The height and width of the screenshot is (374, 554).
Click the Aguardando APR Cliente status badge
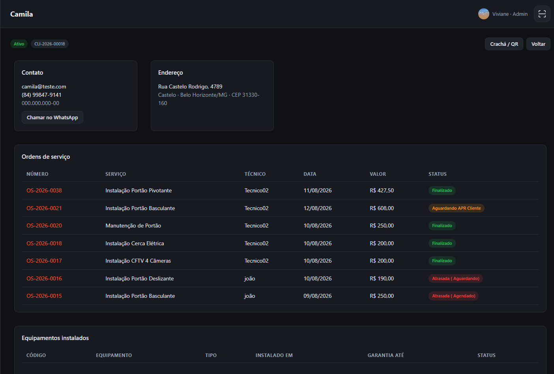(457, 208)
